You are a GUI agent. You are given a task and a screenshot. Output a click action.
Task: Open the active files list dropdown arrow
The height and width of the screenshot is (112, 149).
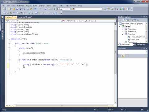tap(115, 17)
